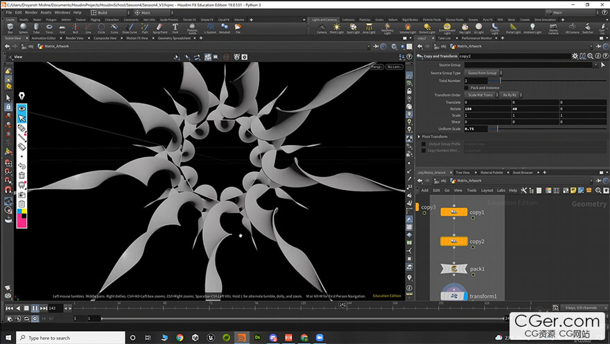Click the viewport eye tool in annotation bar

point(21,108)
